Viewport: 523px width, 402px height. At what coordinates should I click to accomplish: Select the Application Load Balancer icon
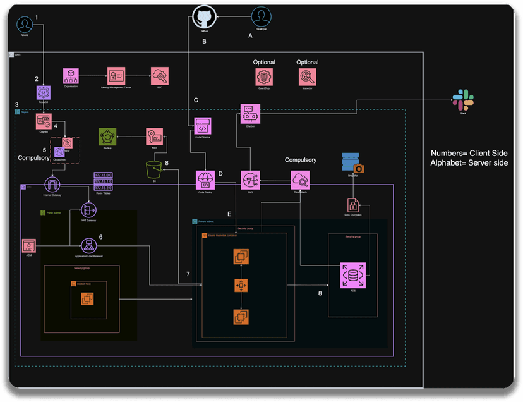tap(88, 246)
